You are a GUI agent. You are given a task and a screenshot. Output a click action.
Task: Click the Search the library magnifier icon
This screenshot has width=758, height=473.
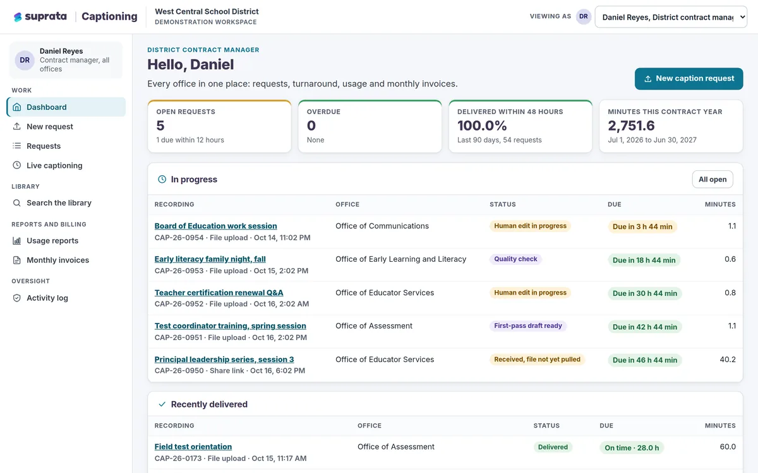click(x=17, y=203)
